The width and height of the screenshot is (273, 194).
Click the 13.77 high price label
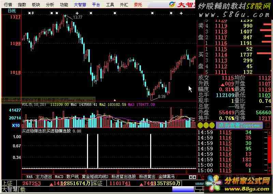77,17
